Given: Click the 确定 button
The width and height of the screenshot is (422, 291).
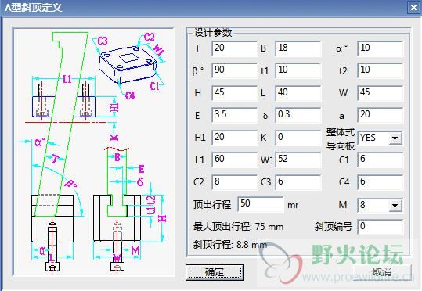Looking at the screenshot, I should tap(215, 272).
